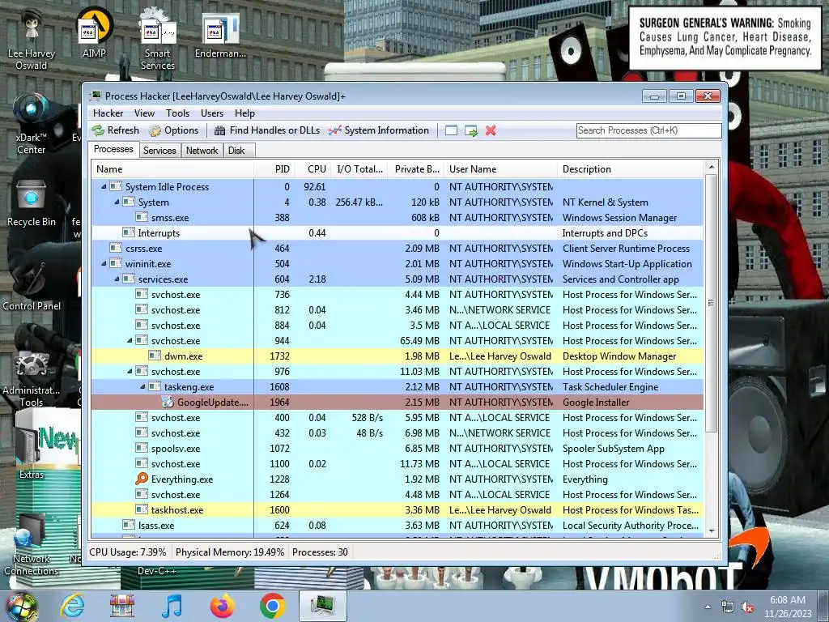
Task: Click the Refresh toolbar button
Action: point(115,130)
